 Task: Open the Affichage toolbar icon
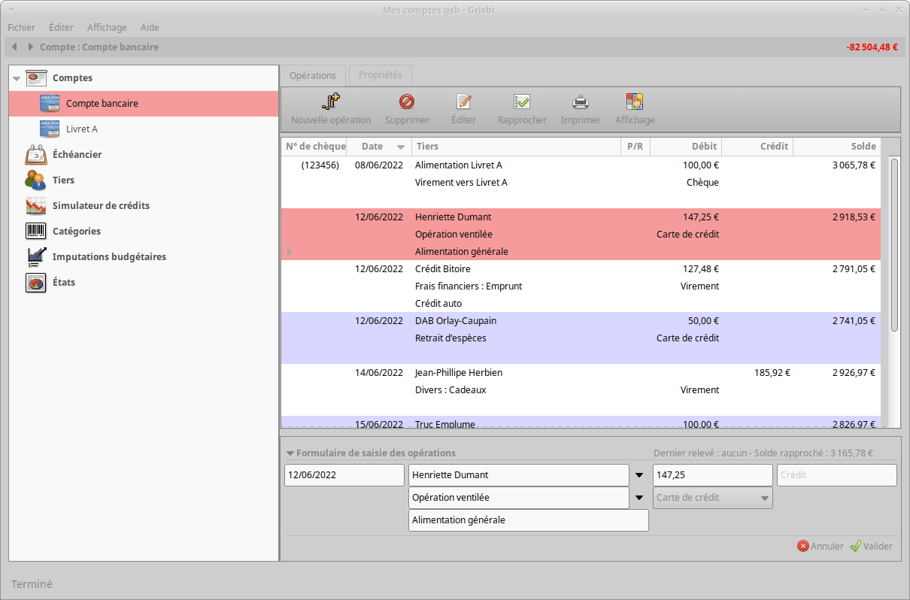coord(635,102)
